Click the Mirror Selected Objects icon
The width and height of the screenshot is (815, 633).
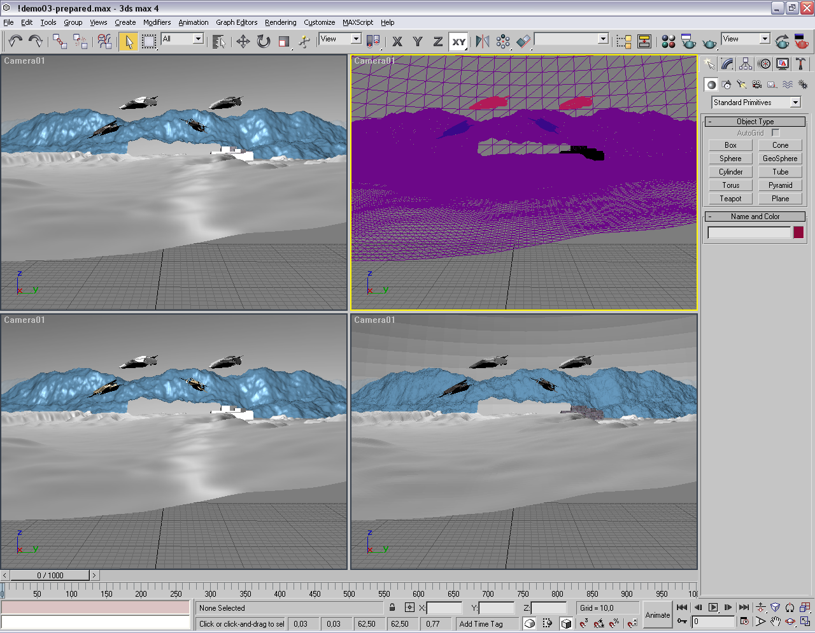click(483, 41)
